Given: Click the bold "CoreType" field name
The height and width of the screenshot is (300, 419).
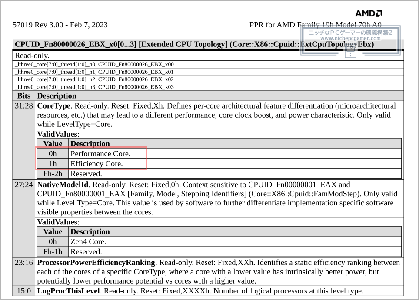Looking at the screenshot, I should [x=54, y=106].
